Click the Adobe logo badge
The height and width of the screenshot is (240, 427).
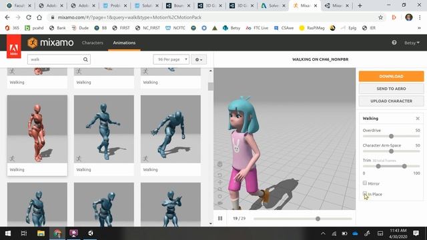click(13, 47)
